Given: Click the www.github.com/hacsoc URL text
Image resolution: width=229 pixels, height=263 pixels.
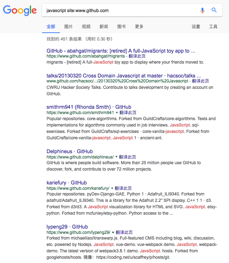Looking at the screenshot, I should pos(118,81).
